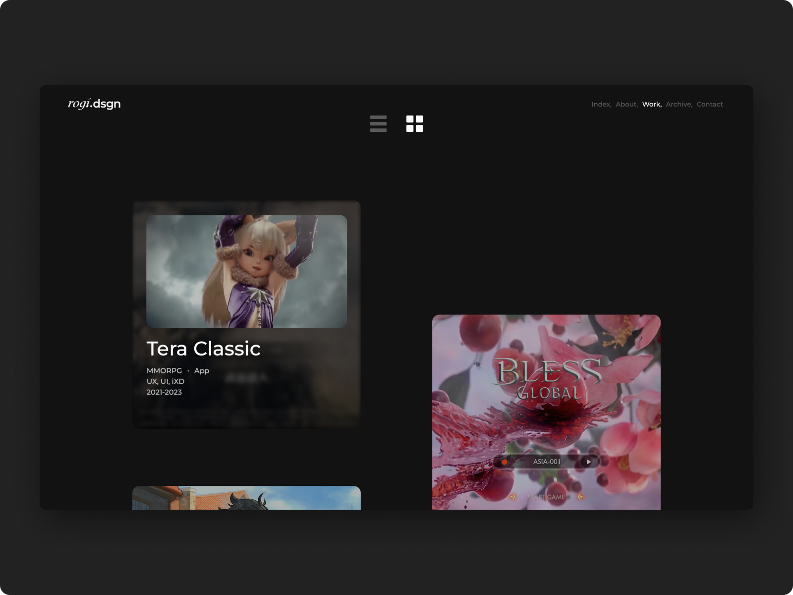The image size is (793, 595).
Task: Open the Archive navigation link
Action: click(x=679, y=104)
